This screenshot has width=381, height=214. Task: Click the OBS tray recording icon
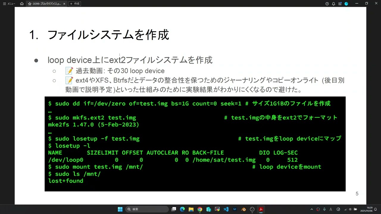(318, 209)
